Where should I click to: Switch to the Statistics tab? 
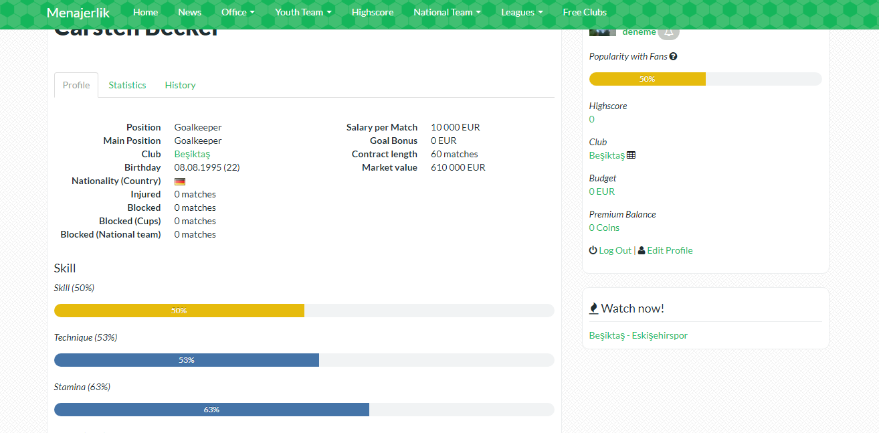(127, 85)
